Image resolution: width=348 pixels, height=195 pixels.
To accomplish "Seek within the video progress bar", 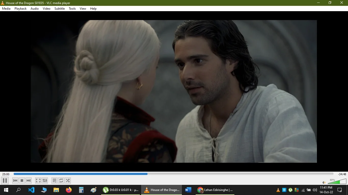I will point(173,174).
